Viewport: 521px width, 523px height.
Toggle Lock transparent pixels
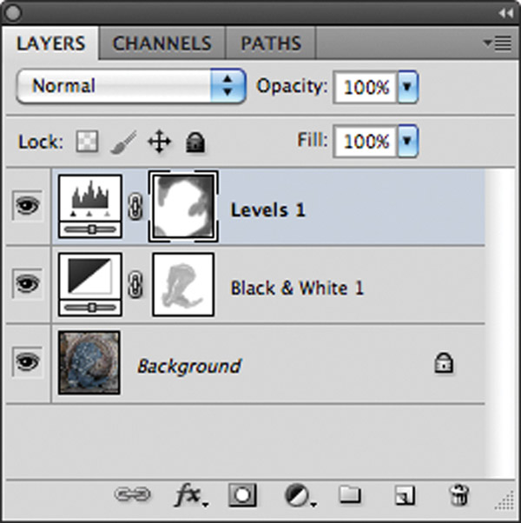87,142
